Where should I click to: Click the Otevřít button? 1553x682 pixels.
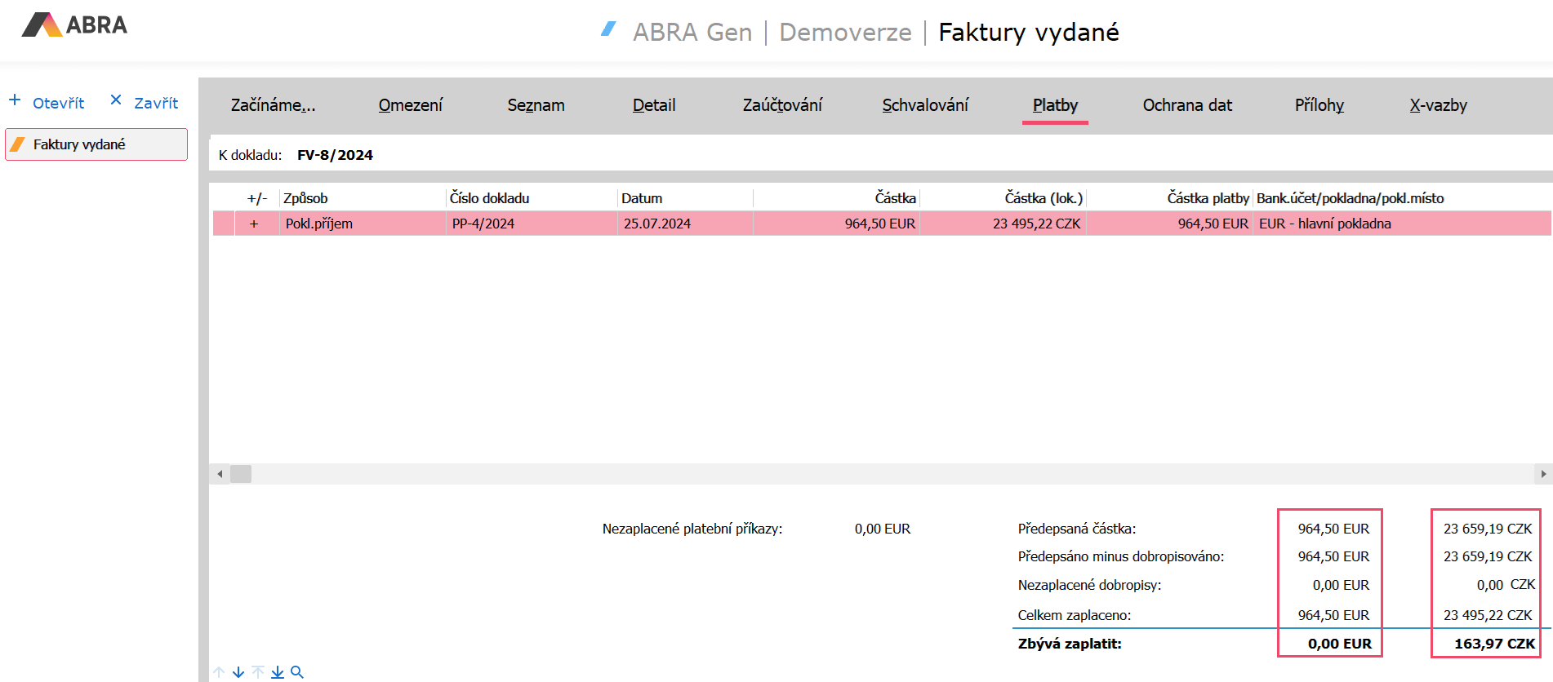pyautogui.click(x=58, y=103)
